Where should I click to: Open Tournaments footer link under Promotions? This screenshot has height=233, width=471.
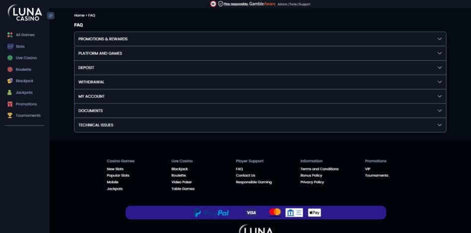click(377, 176)
